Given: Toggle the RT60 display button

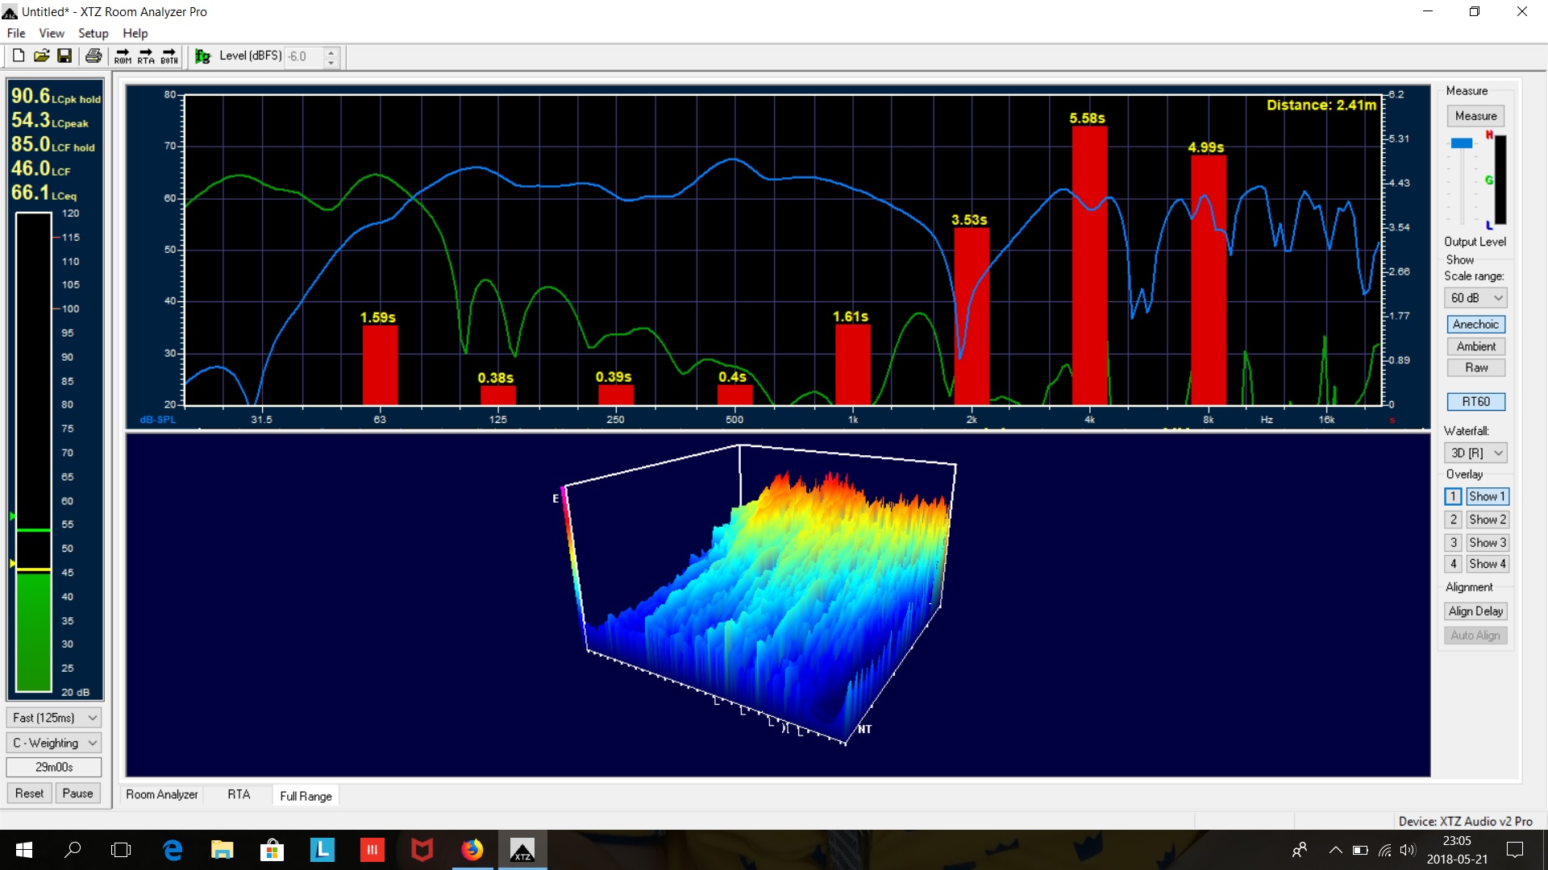Looking at the screenshot, I should [x=1475, y=401].
